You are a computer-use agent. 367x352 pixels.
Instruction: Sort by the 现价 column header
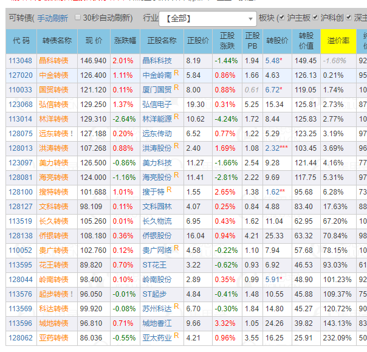[x=94, y=41]
